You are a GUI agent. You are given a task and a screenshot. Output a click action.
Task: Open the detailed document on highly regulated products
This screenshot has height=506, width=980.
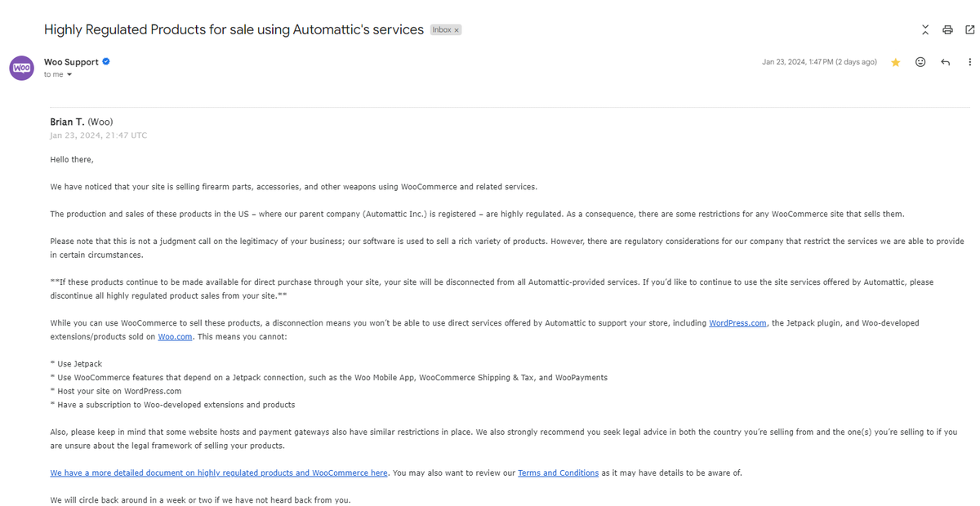219,473
